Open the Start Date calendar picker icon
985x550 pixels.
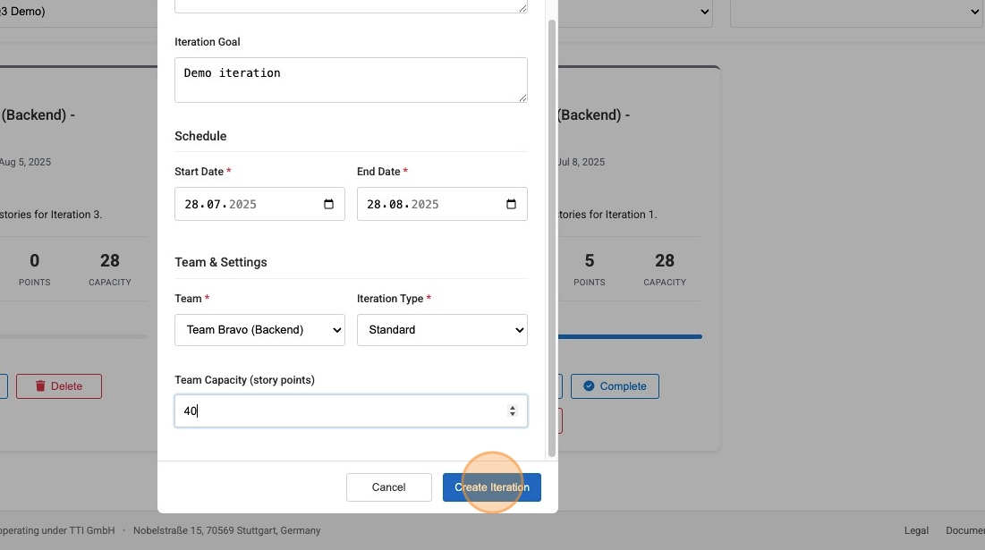point(328,204)
